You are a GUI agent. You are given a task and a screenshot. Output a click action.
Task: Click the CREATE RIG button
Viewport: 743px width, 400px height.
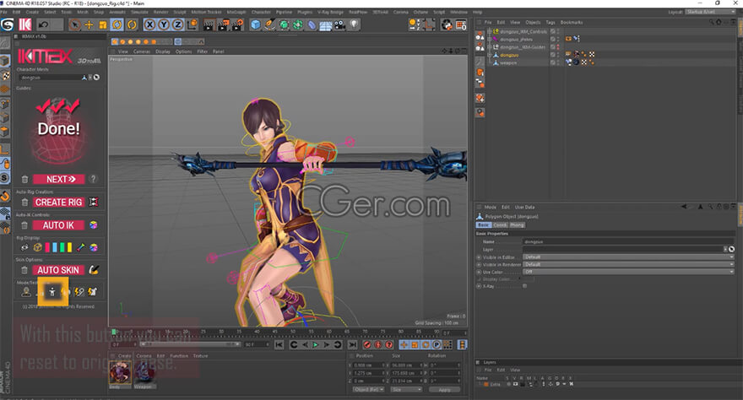(59, 203)
